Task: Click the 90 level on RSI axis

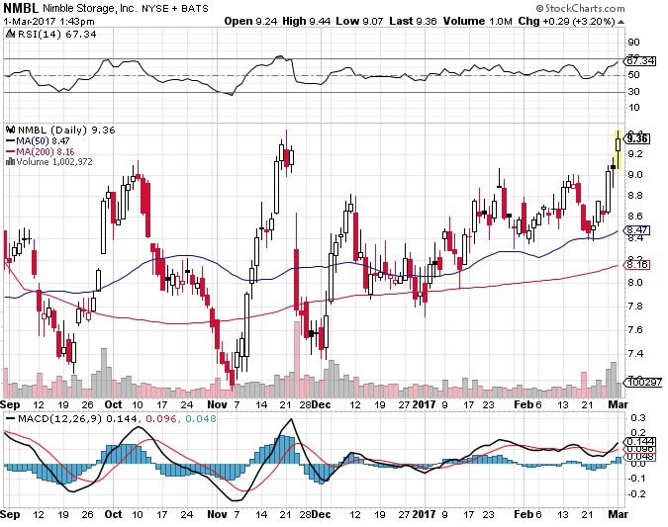Action: (633, 43)
